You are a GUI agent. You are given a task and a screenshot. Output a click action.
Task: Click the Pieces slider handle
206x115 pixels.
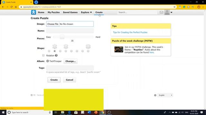62,37
